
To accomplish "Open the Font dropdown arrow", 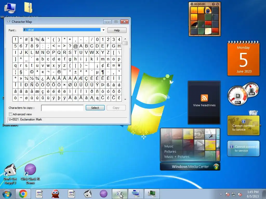I will coord(103,30).
